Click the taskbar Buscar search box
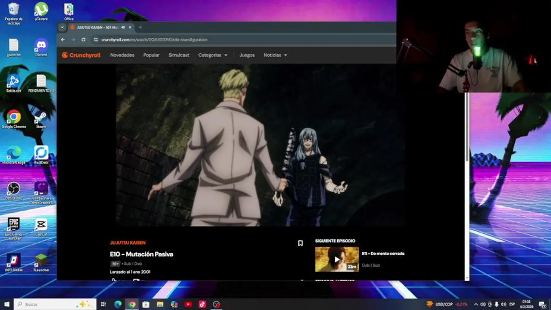 [55, 304]
